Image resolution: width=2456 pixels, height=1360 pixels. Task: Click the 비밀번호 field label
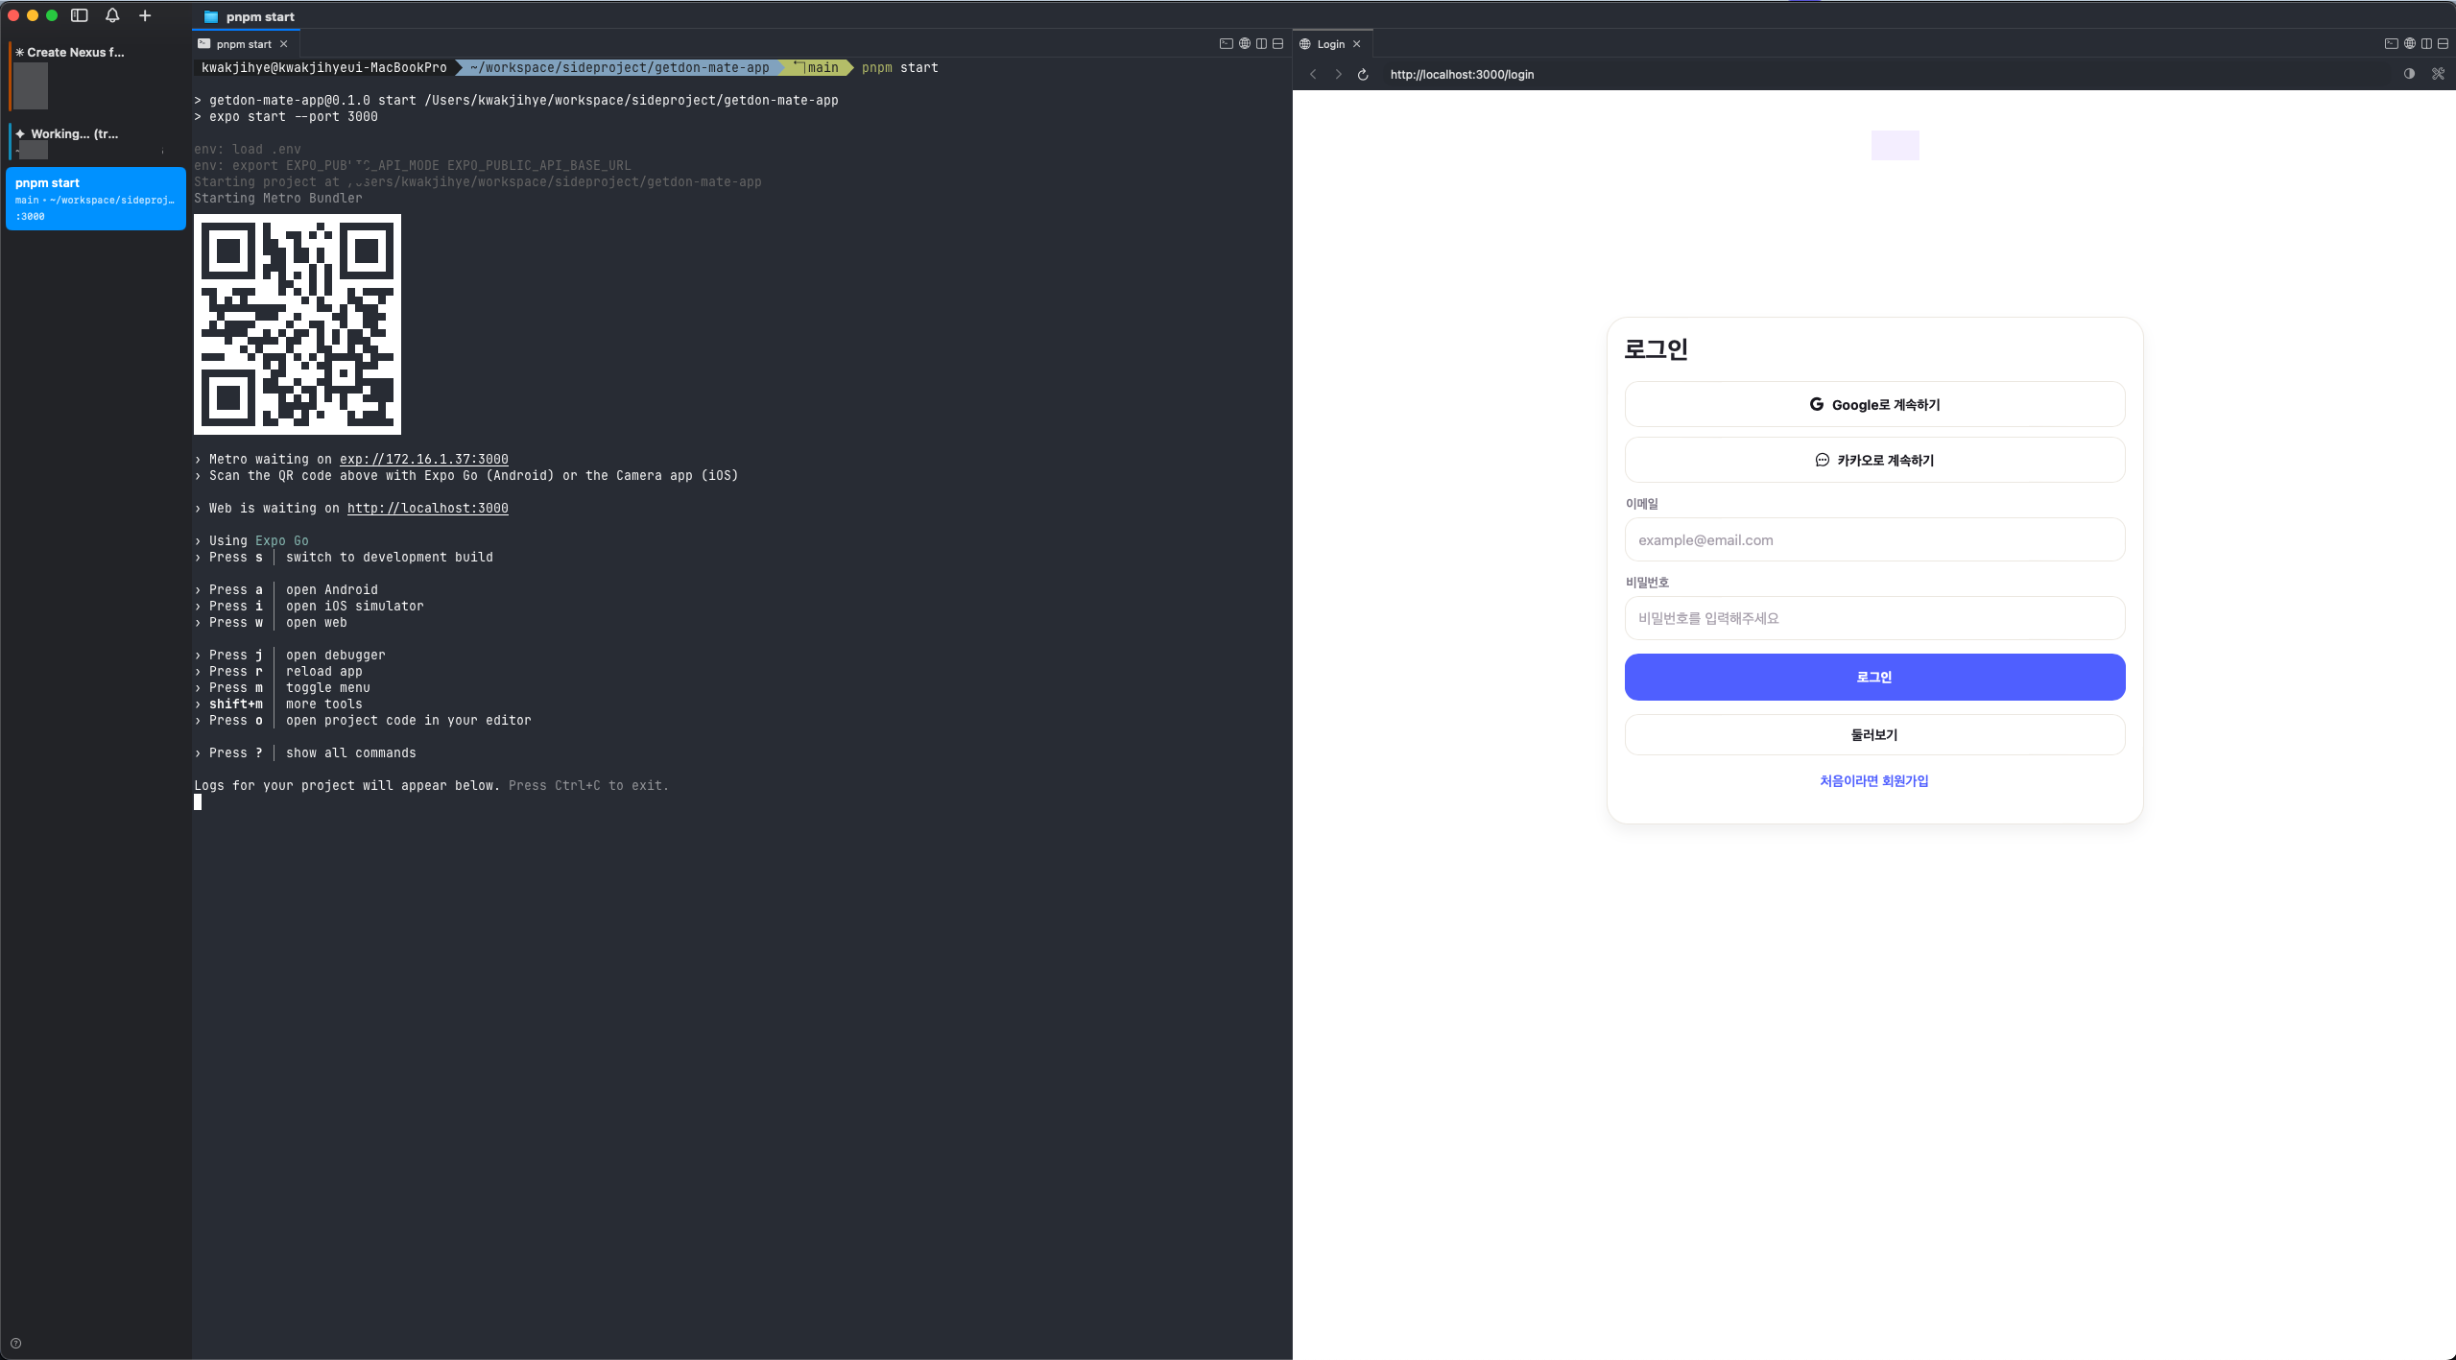coord(1647,582)
